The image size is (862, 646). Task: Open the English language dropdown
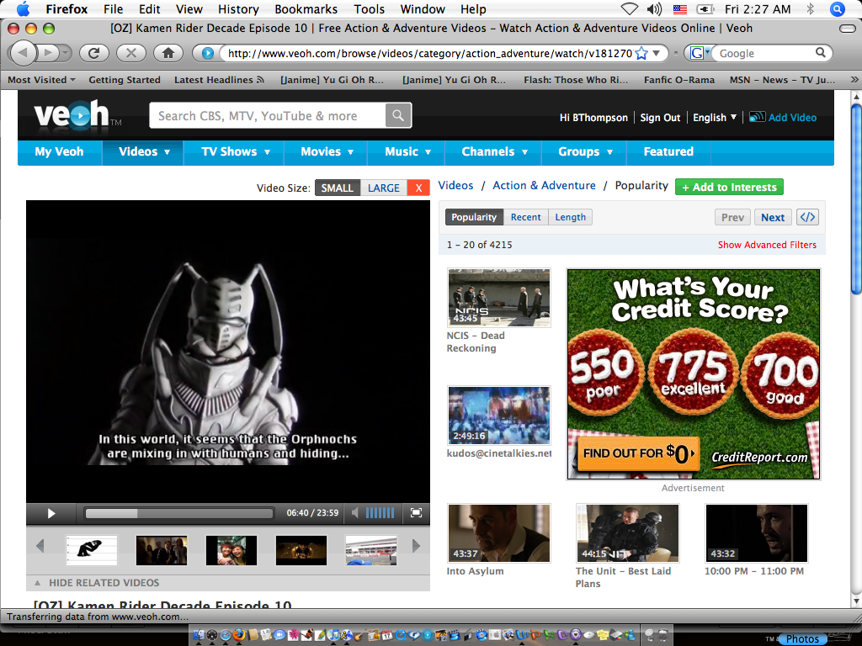point(714,117)
